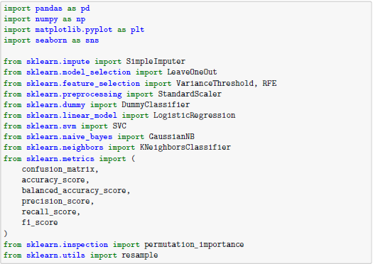Click 'sklearn.feature_selection' module path

click(83, 83)
